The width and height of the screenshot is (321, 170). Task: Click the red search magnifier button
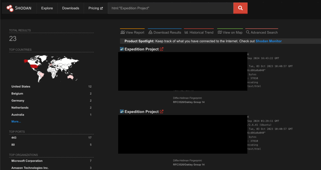point(240,8)
